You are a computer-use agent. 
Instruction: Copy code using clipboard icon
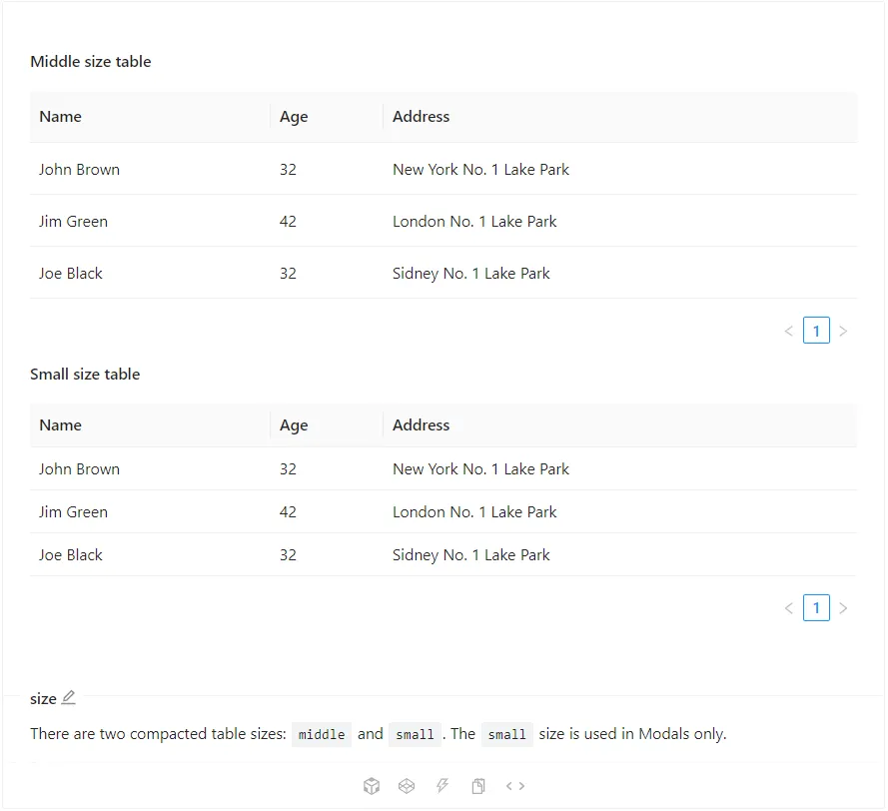coord(478,786)
